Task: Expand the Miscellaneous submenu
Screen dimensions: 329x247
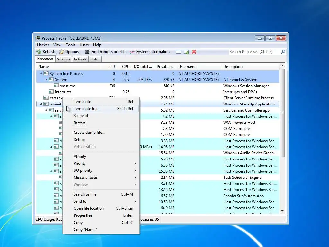Action: tap(101, 178)
